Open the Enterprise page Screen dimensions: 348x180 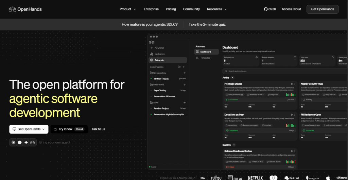151,9
